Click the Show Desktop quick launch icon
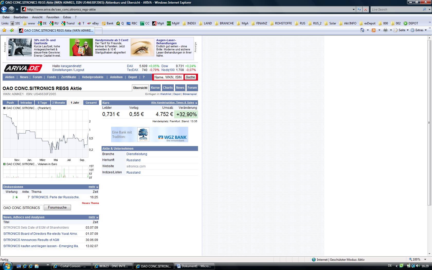 coord(19,266)
